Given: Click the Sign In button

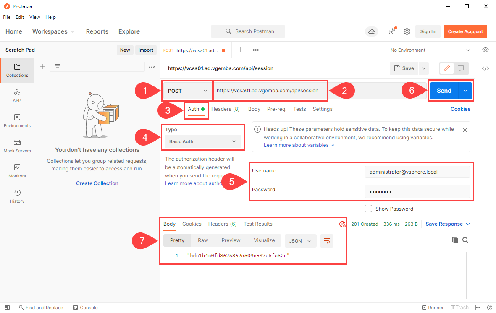Looking at the screenshot, I should pyautogui.click(x=428, y=31).
